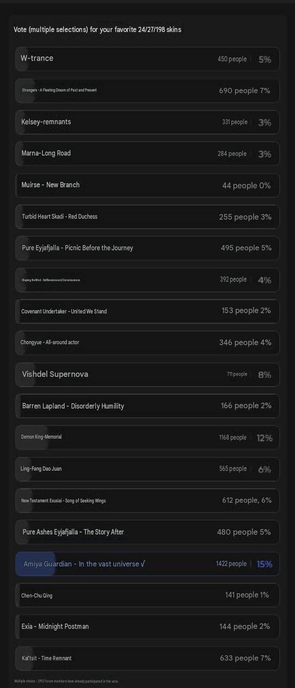Select the Chen-Chu Qing poll row

(147, 595)
